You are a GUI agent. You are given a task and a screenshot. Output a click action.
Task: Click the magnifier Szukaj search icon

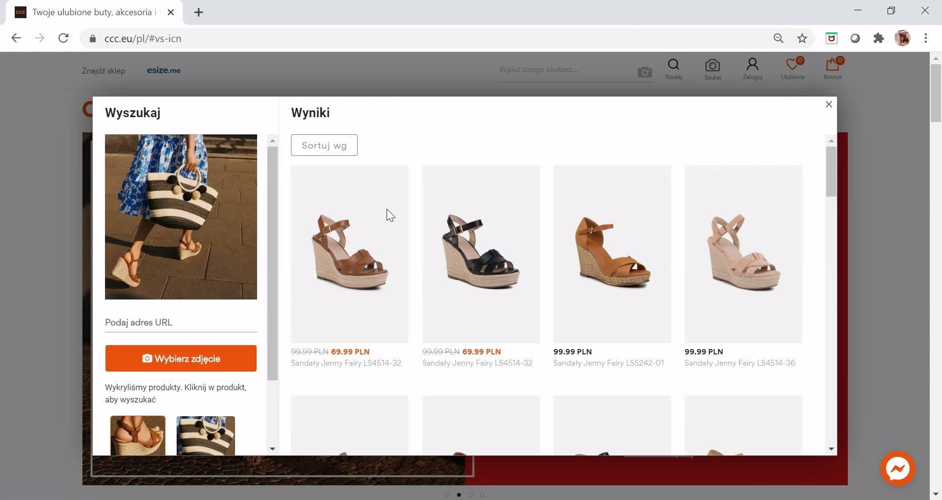[x=674, y=69]
